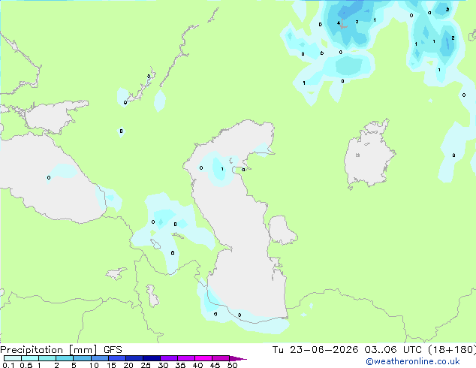476x368 pixels.
Task: Click the forecast date 'Tu 23-06-2026' text
Action: tap(315, 350)
